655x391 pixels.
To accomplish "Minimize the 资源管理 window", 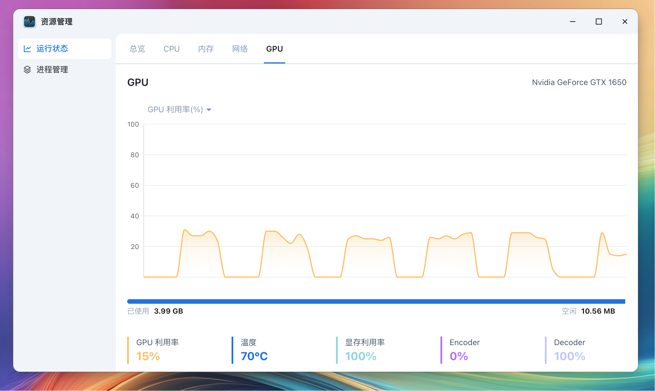I will click(x=573, y=22).
